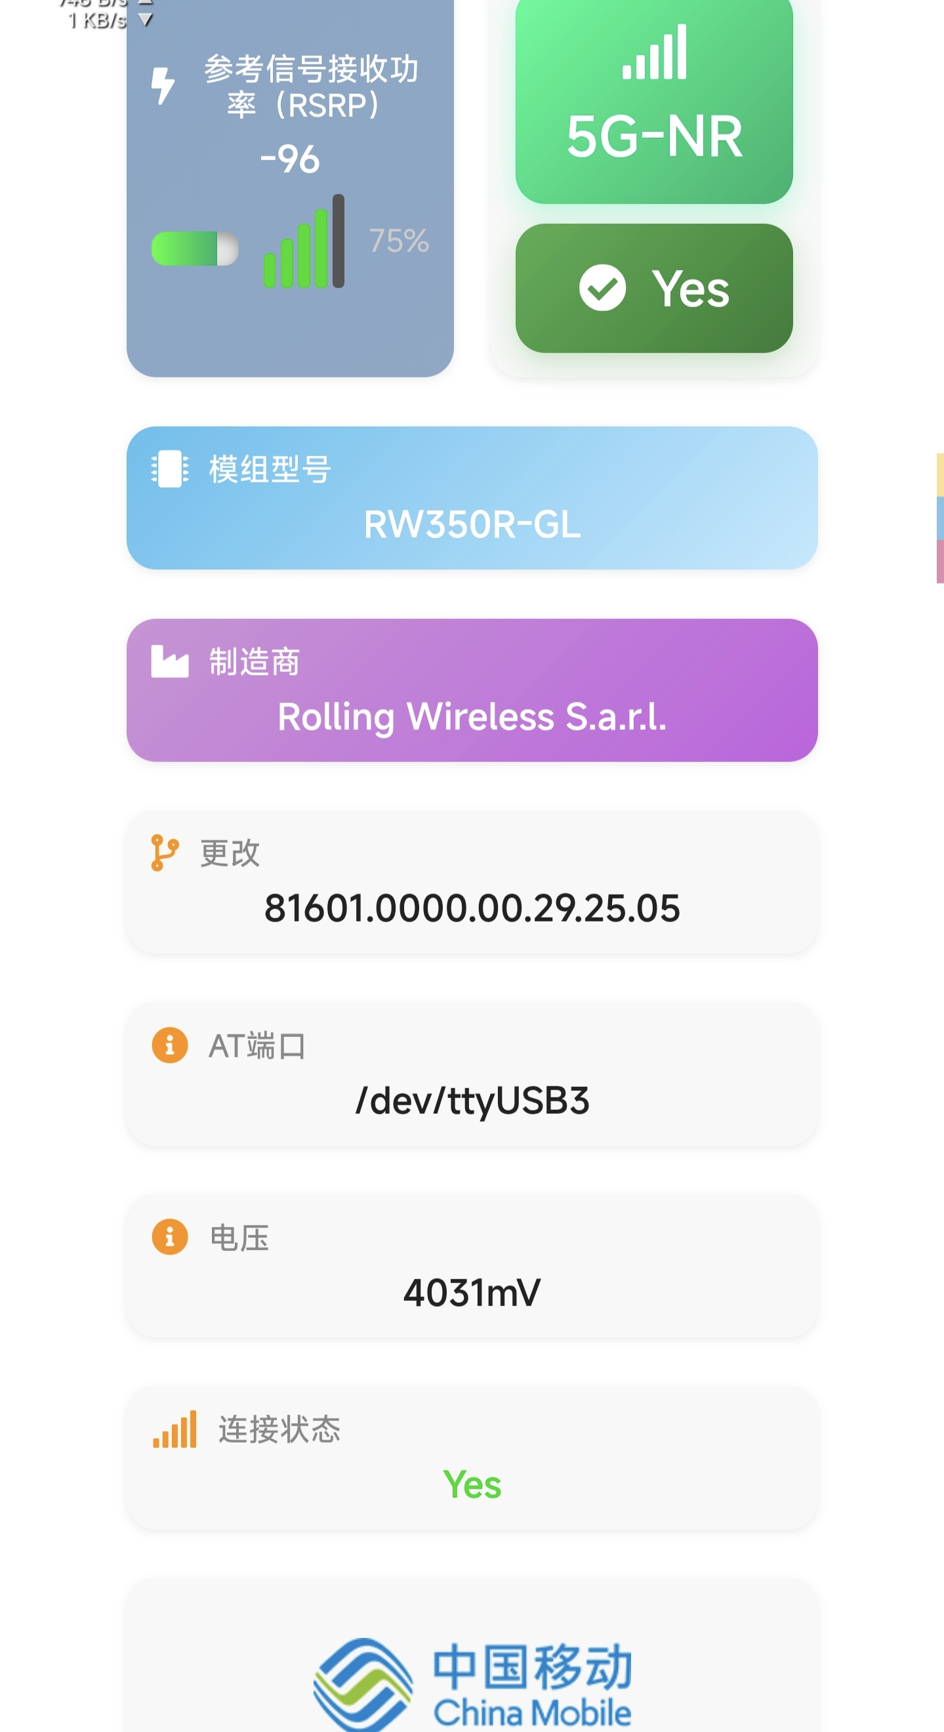Click the chip icon beside 模组型号

coord(170,469)
